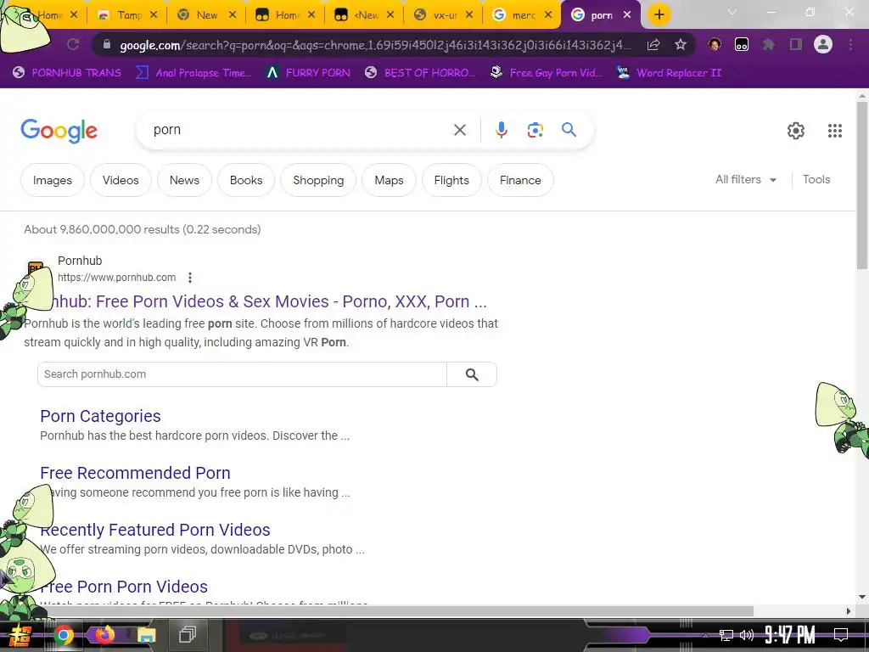869x652 pixels.
Task: Click the address bar URL
Action: 374,45
